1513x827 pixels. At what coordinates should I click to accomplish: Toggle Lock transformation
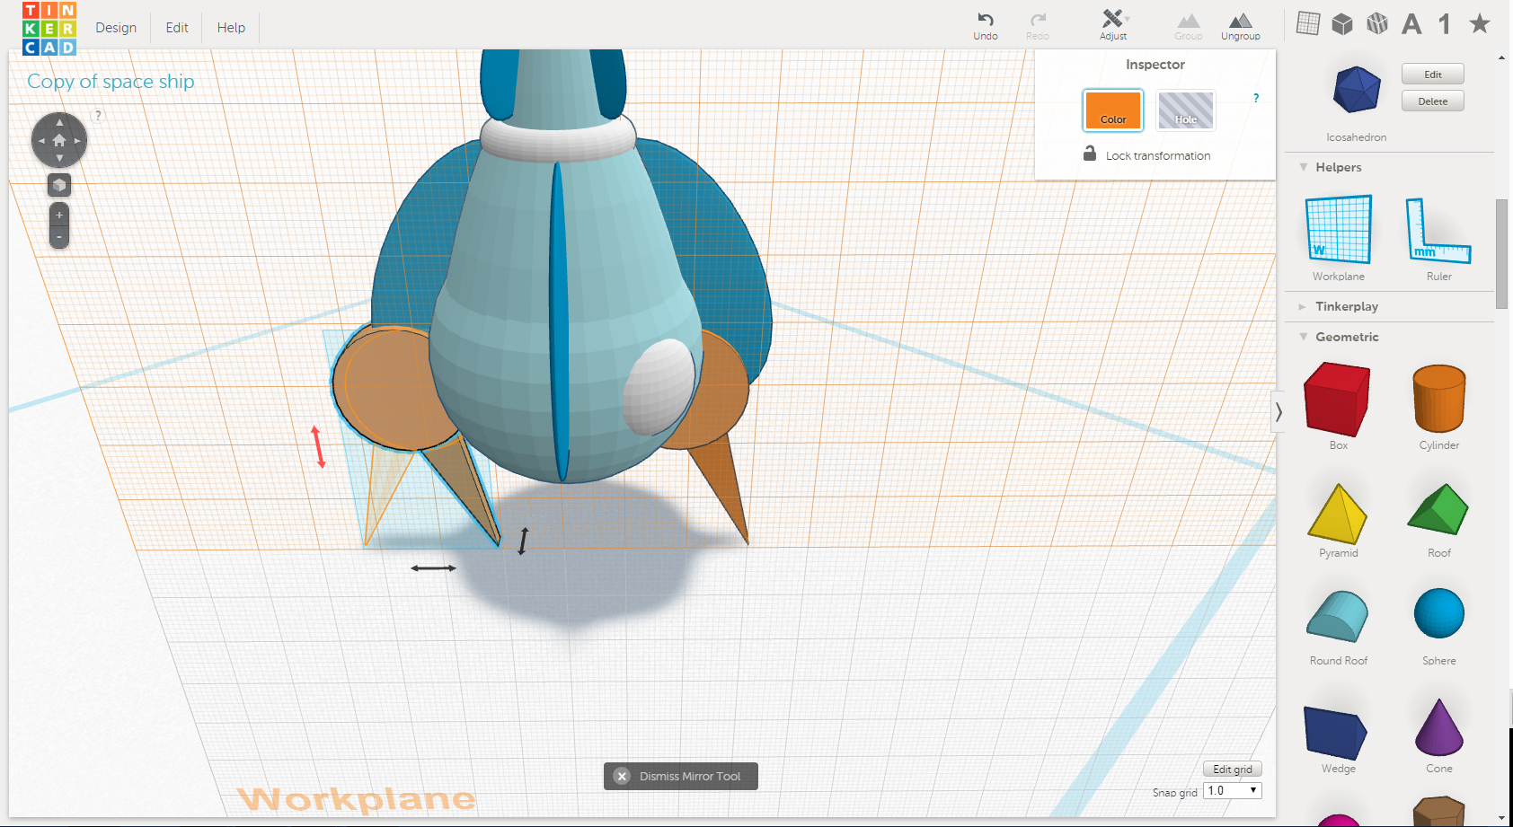[1147, 154]
